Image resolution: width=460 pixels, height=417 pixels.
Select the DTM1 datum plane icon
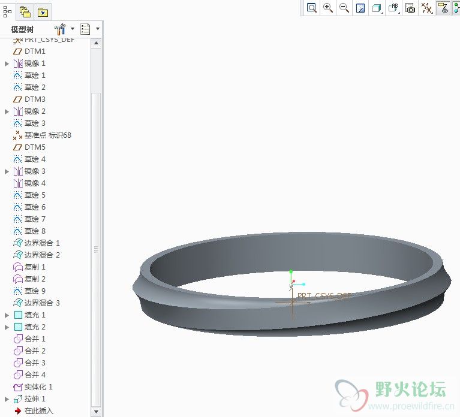point(17,52)
